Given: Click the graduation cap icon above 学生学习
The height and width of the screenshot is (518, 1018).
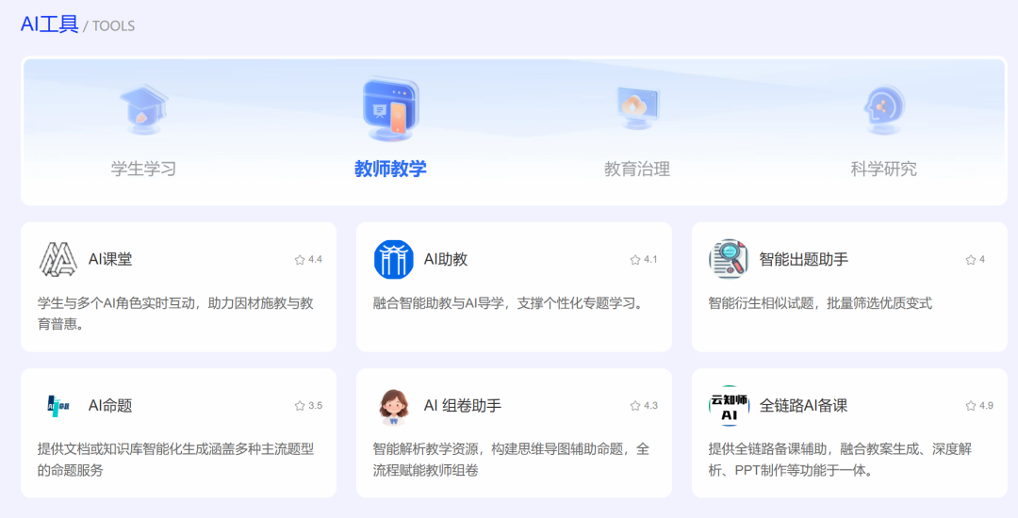Looking at the screenshot, I should (143, 109).
